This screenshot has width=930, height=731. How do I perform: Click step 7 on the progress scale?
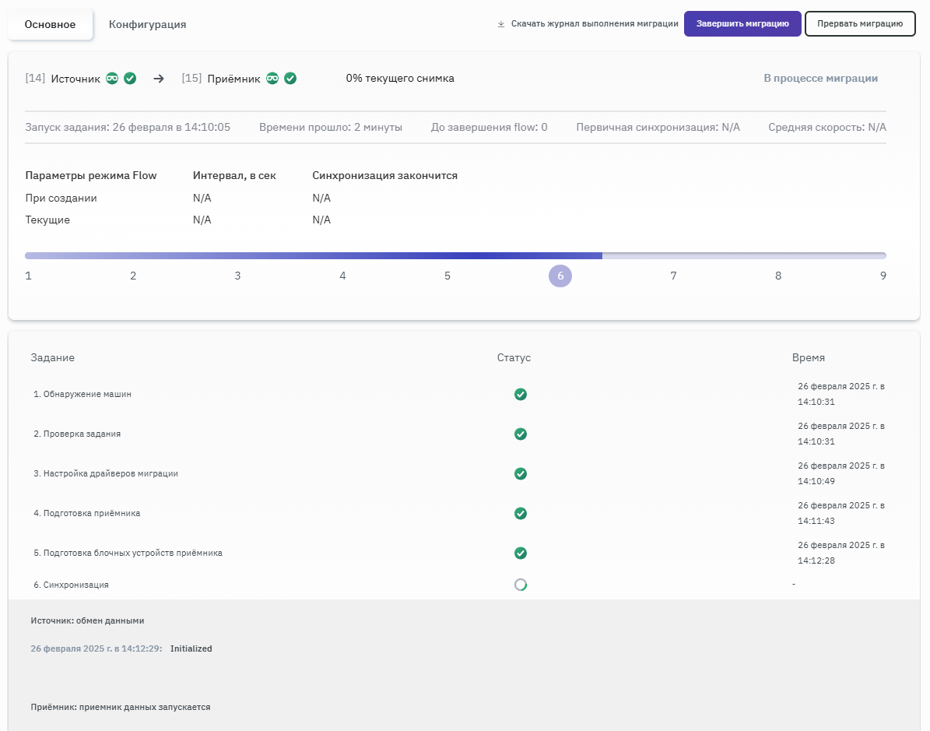[673, 276]
